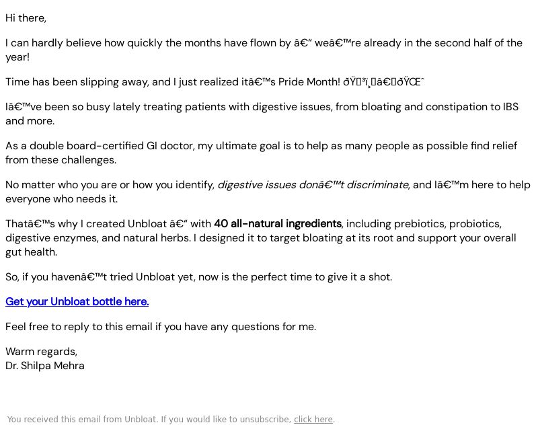Click the garbled emoji characters after Pride Month
This screenshot has height=427, width=538.
click(384, 82)
